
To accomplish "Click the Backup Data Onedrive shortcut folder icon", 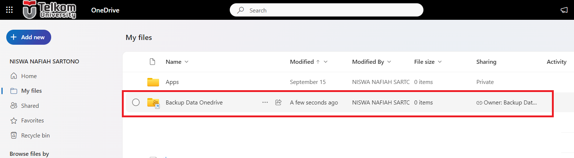I will (x=153, y=103).
